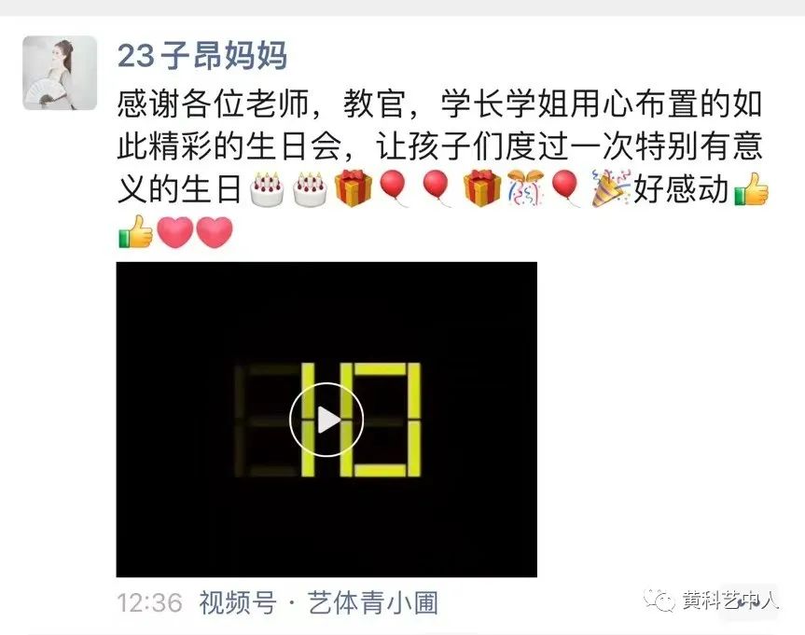Click the WeChat logo in the 黄科艺中人 watermark
This screenshot has height=635, width=805.
[659, 600]
